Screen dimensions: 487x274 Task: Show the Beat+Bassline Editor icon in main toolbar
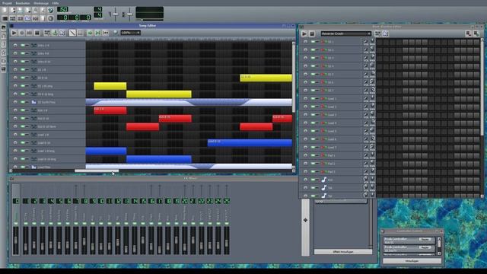(x=12, y=18)
